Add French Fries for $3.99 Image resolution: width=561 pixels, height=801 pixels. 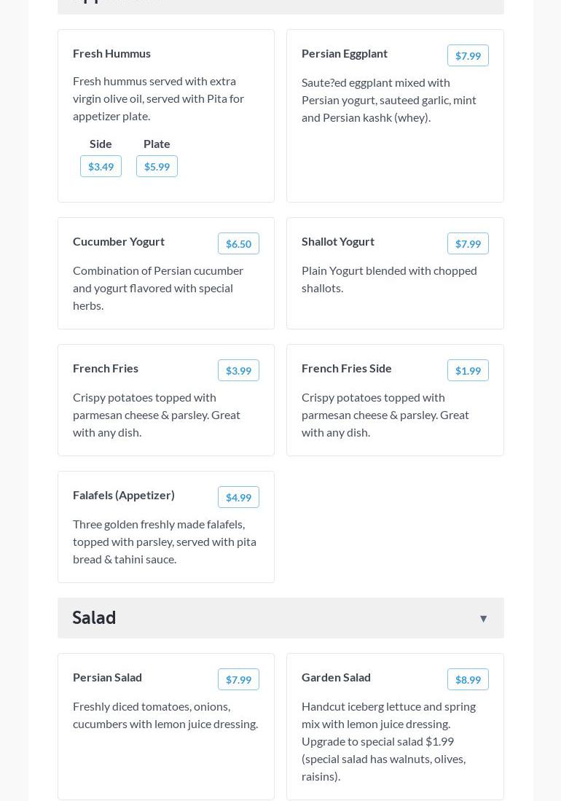coord(238,371)
